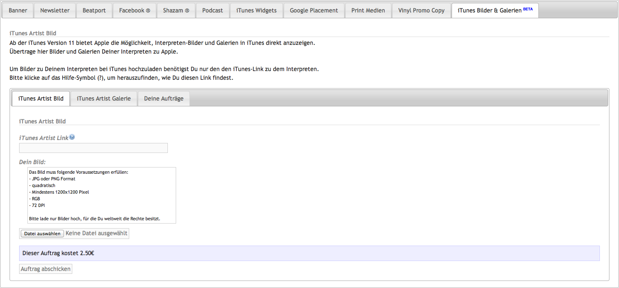The height and width of the screenshot is (288, 619).
Task: Open the Print Medien tab
Action: 368,10
